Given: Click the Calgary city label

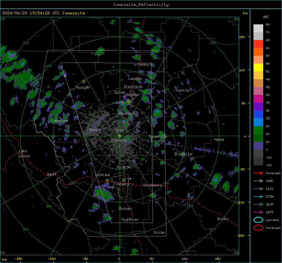Looking at the screenshot, I should tap(122, 184).
